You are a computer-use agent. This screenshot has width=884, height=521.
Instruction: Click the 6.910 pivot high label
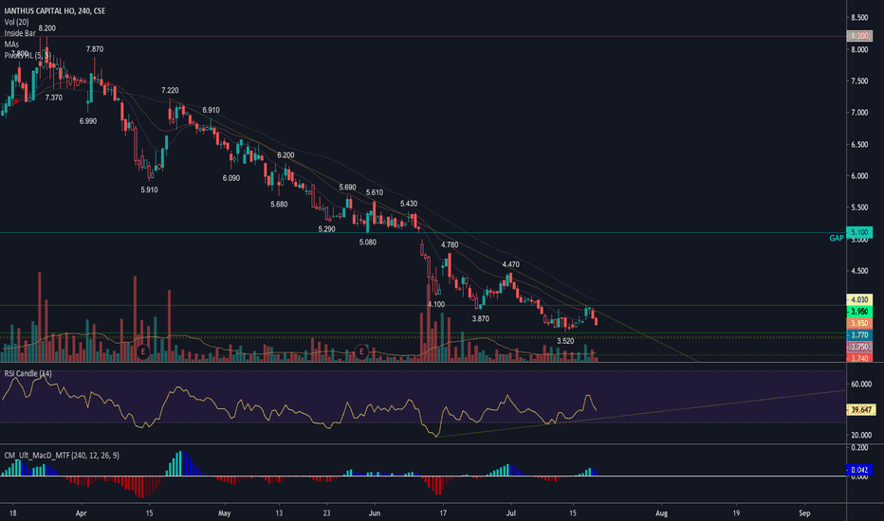point(211,111)
